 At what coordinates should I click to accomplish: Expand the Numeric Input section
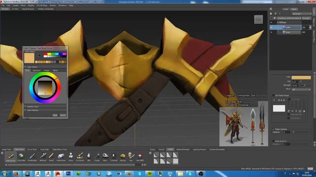25,106
